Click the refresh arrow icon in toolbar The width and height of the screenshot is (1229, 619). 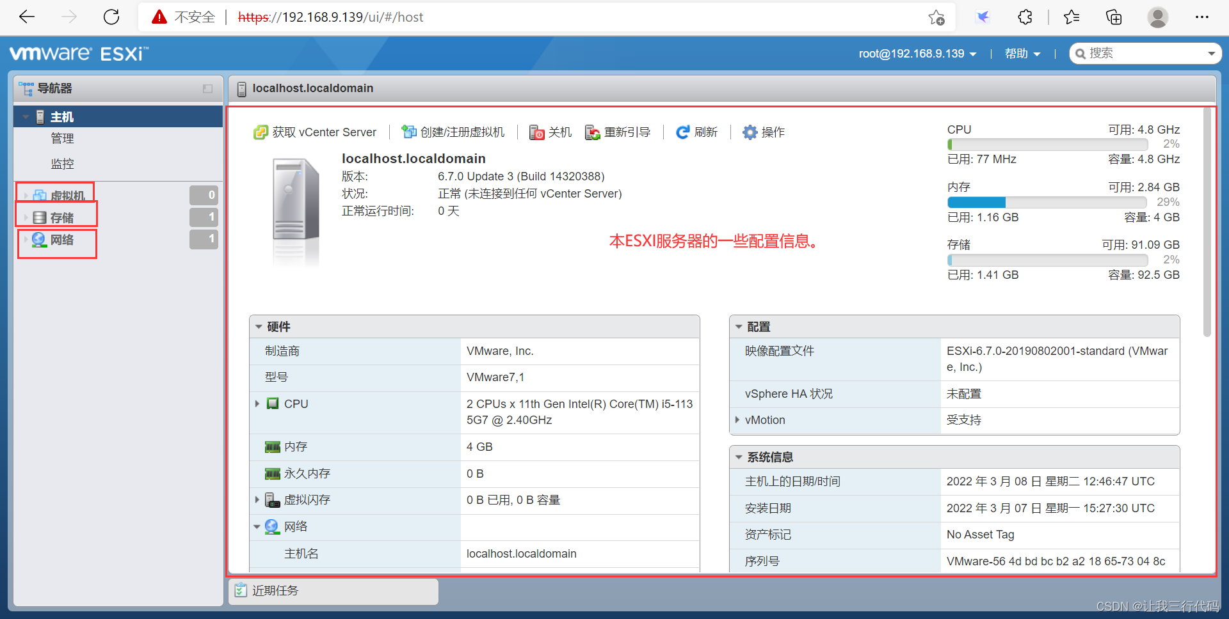pyautogui.click(x=683, y=132)
